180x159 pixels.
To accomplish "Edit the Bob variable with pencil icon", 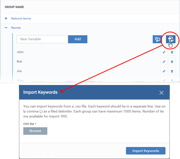I will tap(164, 62).
